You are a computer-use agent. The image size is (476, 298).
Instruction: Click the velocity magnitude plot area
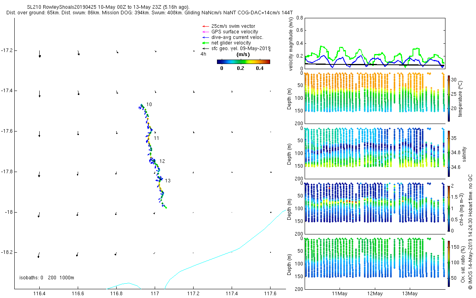coord(375,43)
